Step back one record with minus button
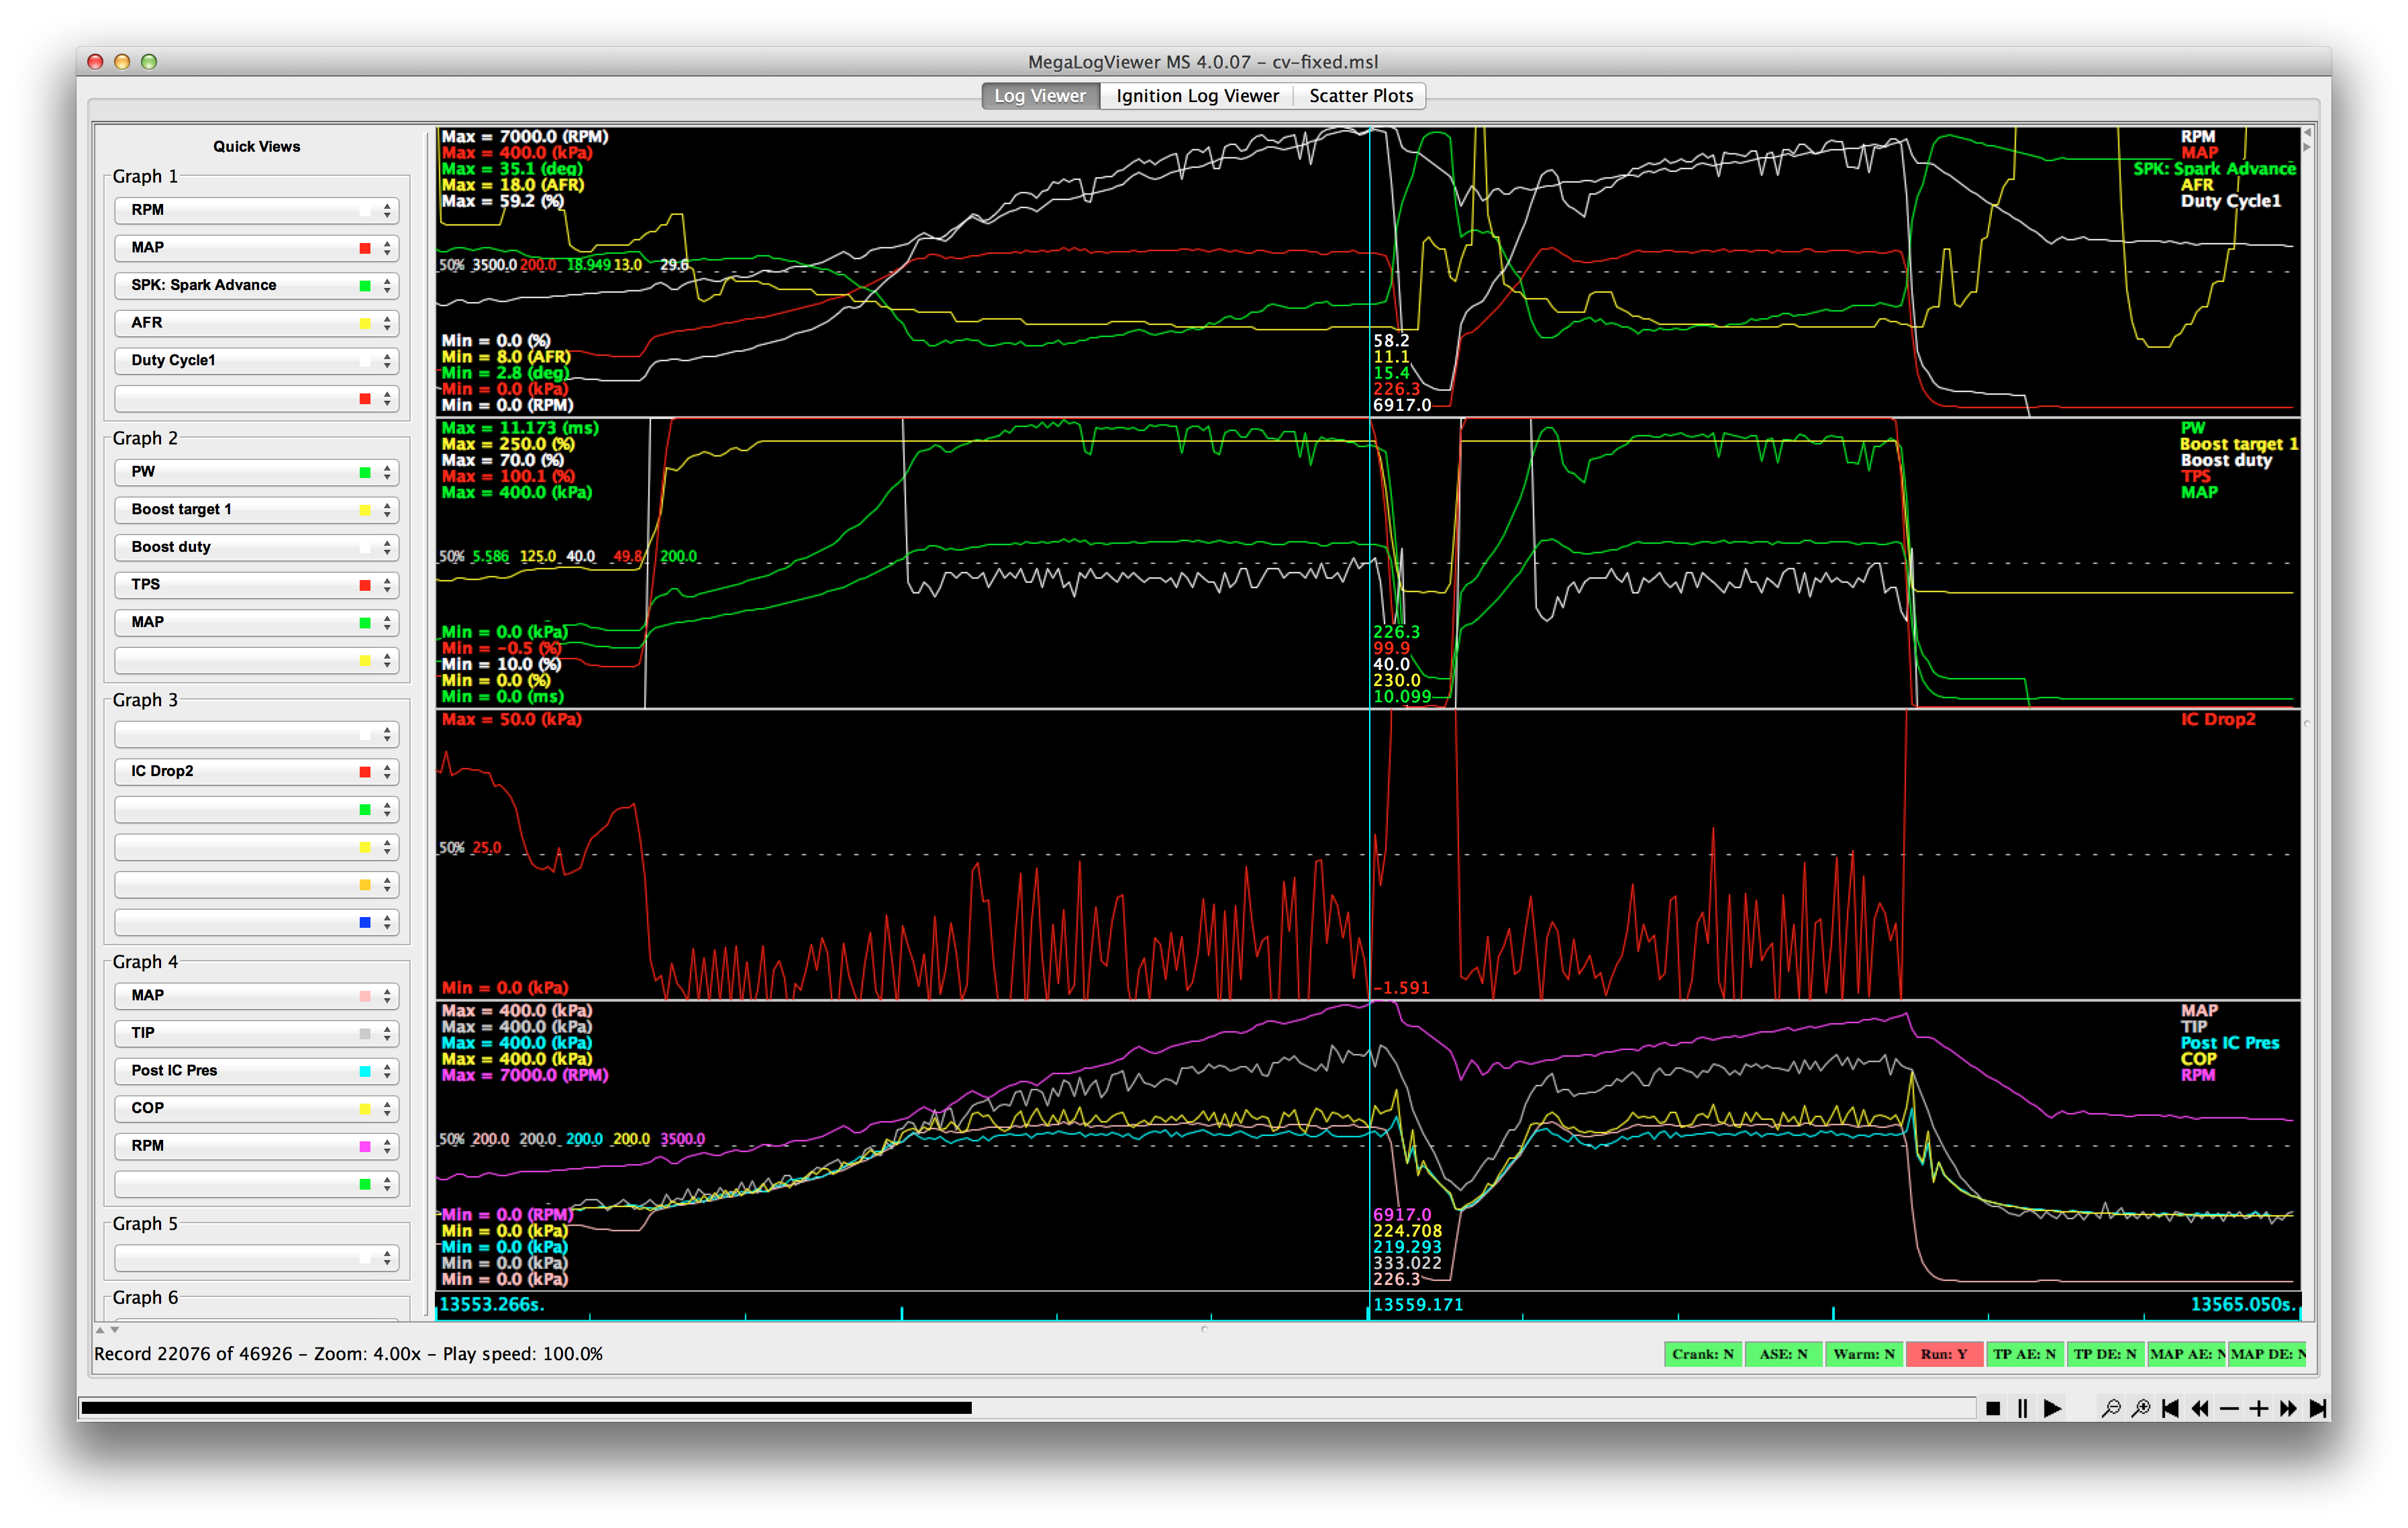The height and width of the screenshot is (1528, 2408). pyautogui.click(x=2229, y=1408)
